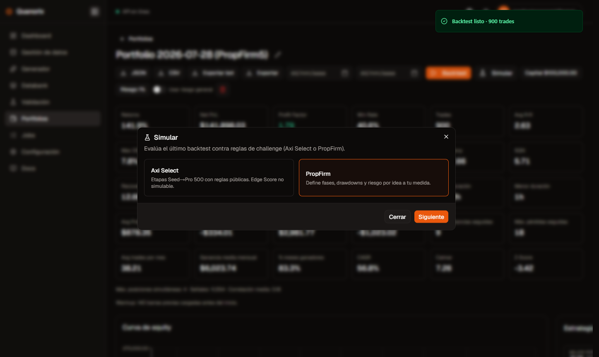Viewport: 599px width, 357px height.
Task: Click the pencil icon next to the portfolio title
Action: [x=278, y=55]
